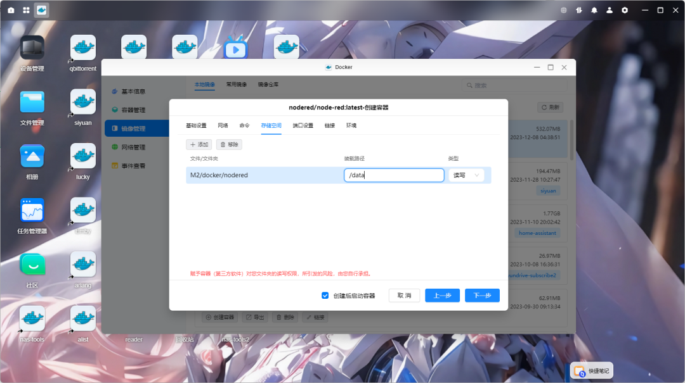Cancel container creation with 取消
The height and width of the screenshot is (383, 685).
pos(404,295)
